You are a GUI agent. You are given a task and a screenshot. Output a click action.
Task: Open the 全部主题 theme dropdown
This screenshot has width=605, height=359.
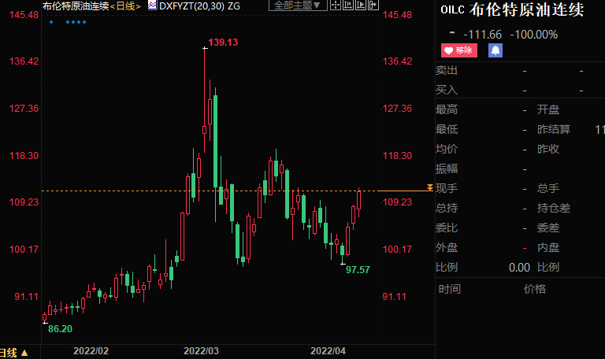[x=298, y=6]
